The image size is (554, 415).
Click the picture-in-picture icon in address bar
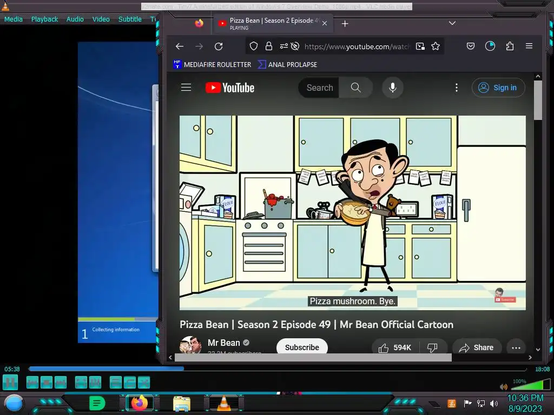point(420,46)
